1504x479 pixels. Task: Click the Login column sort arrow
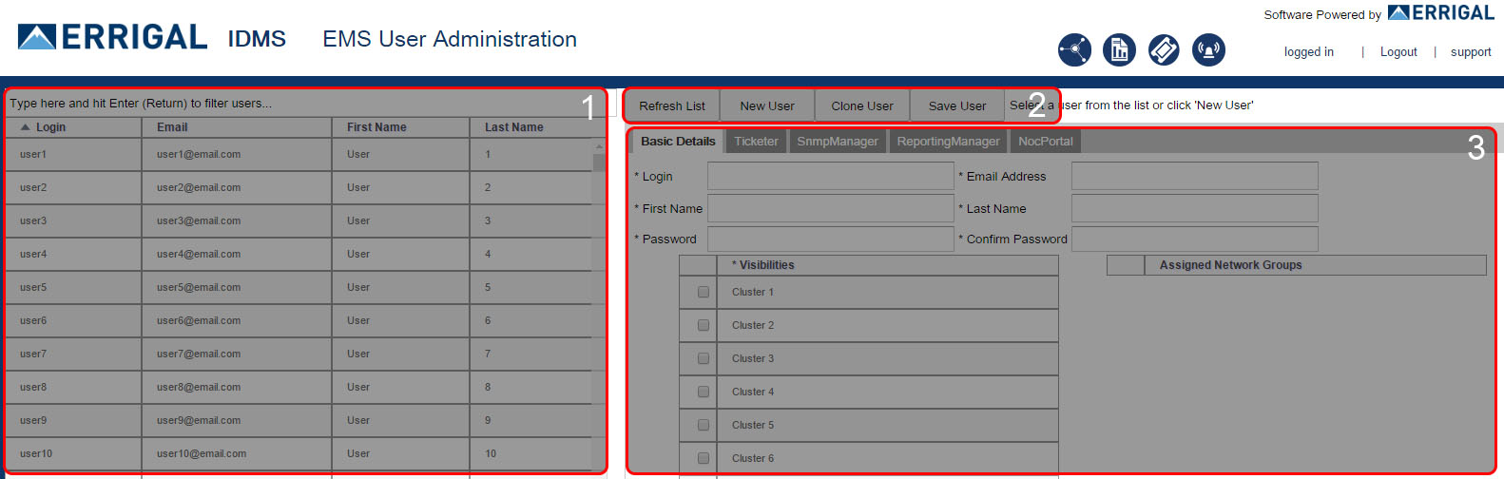(x=25, y=127)
